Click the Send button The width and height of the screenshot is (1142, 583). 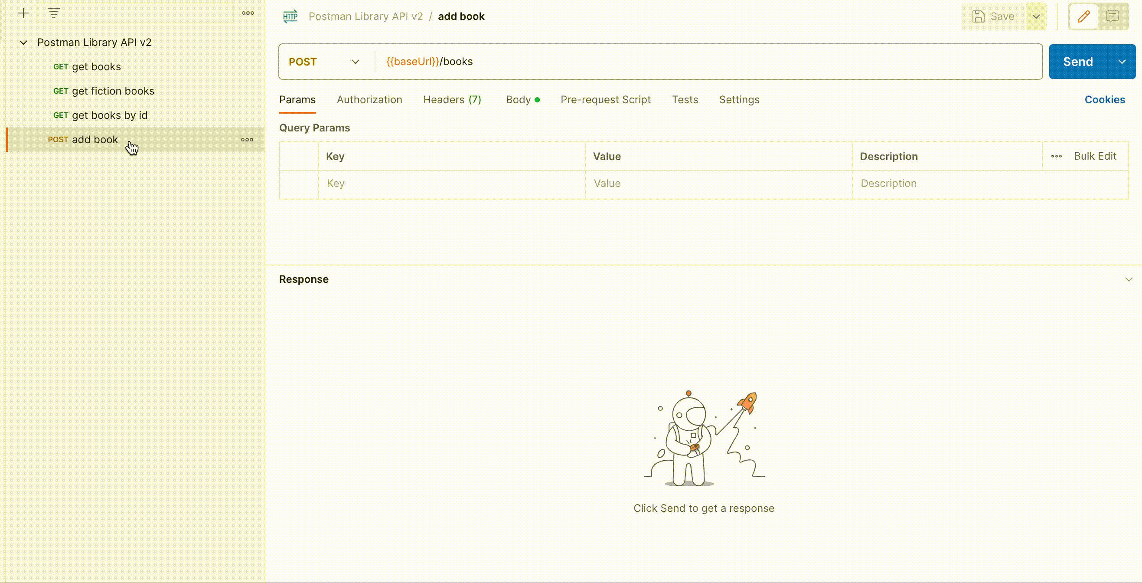[1078, 62]
